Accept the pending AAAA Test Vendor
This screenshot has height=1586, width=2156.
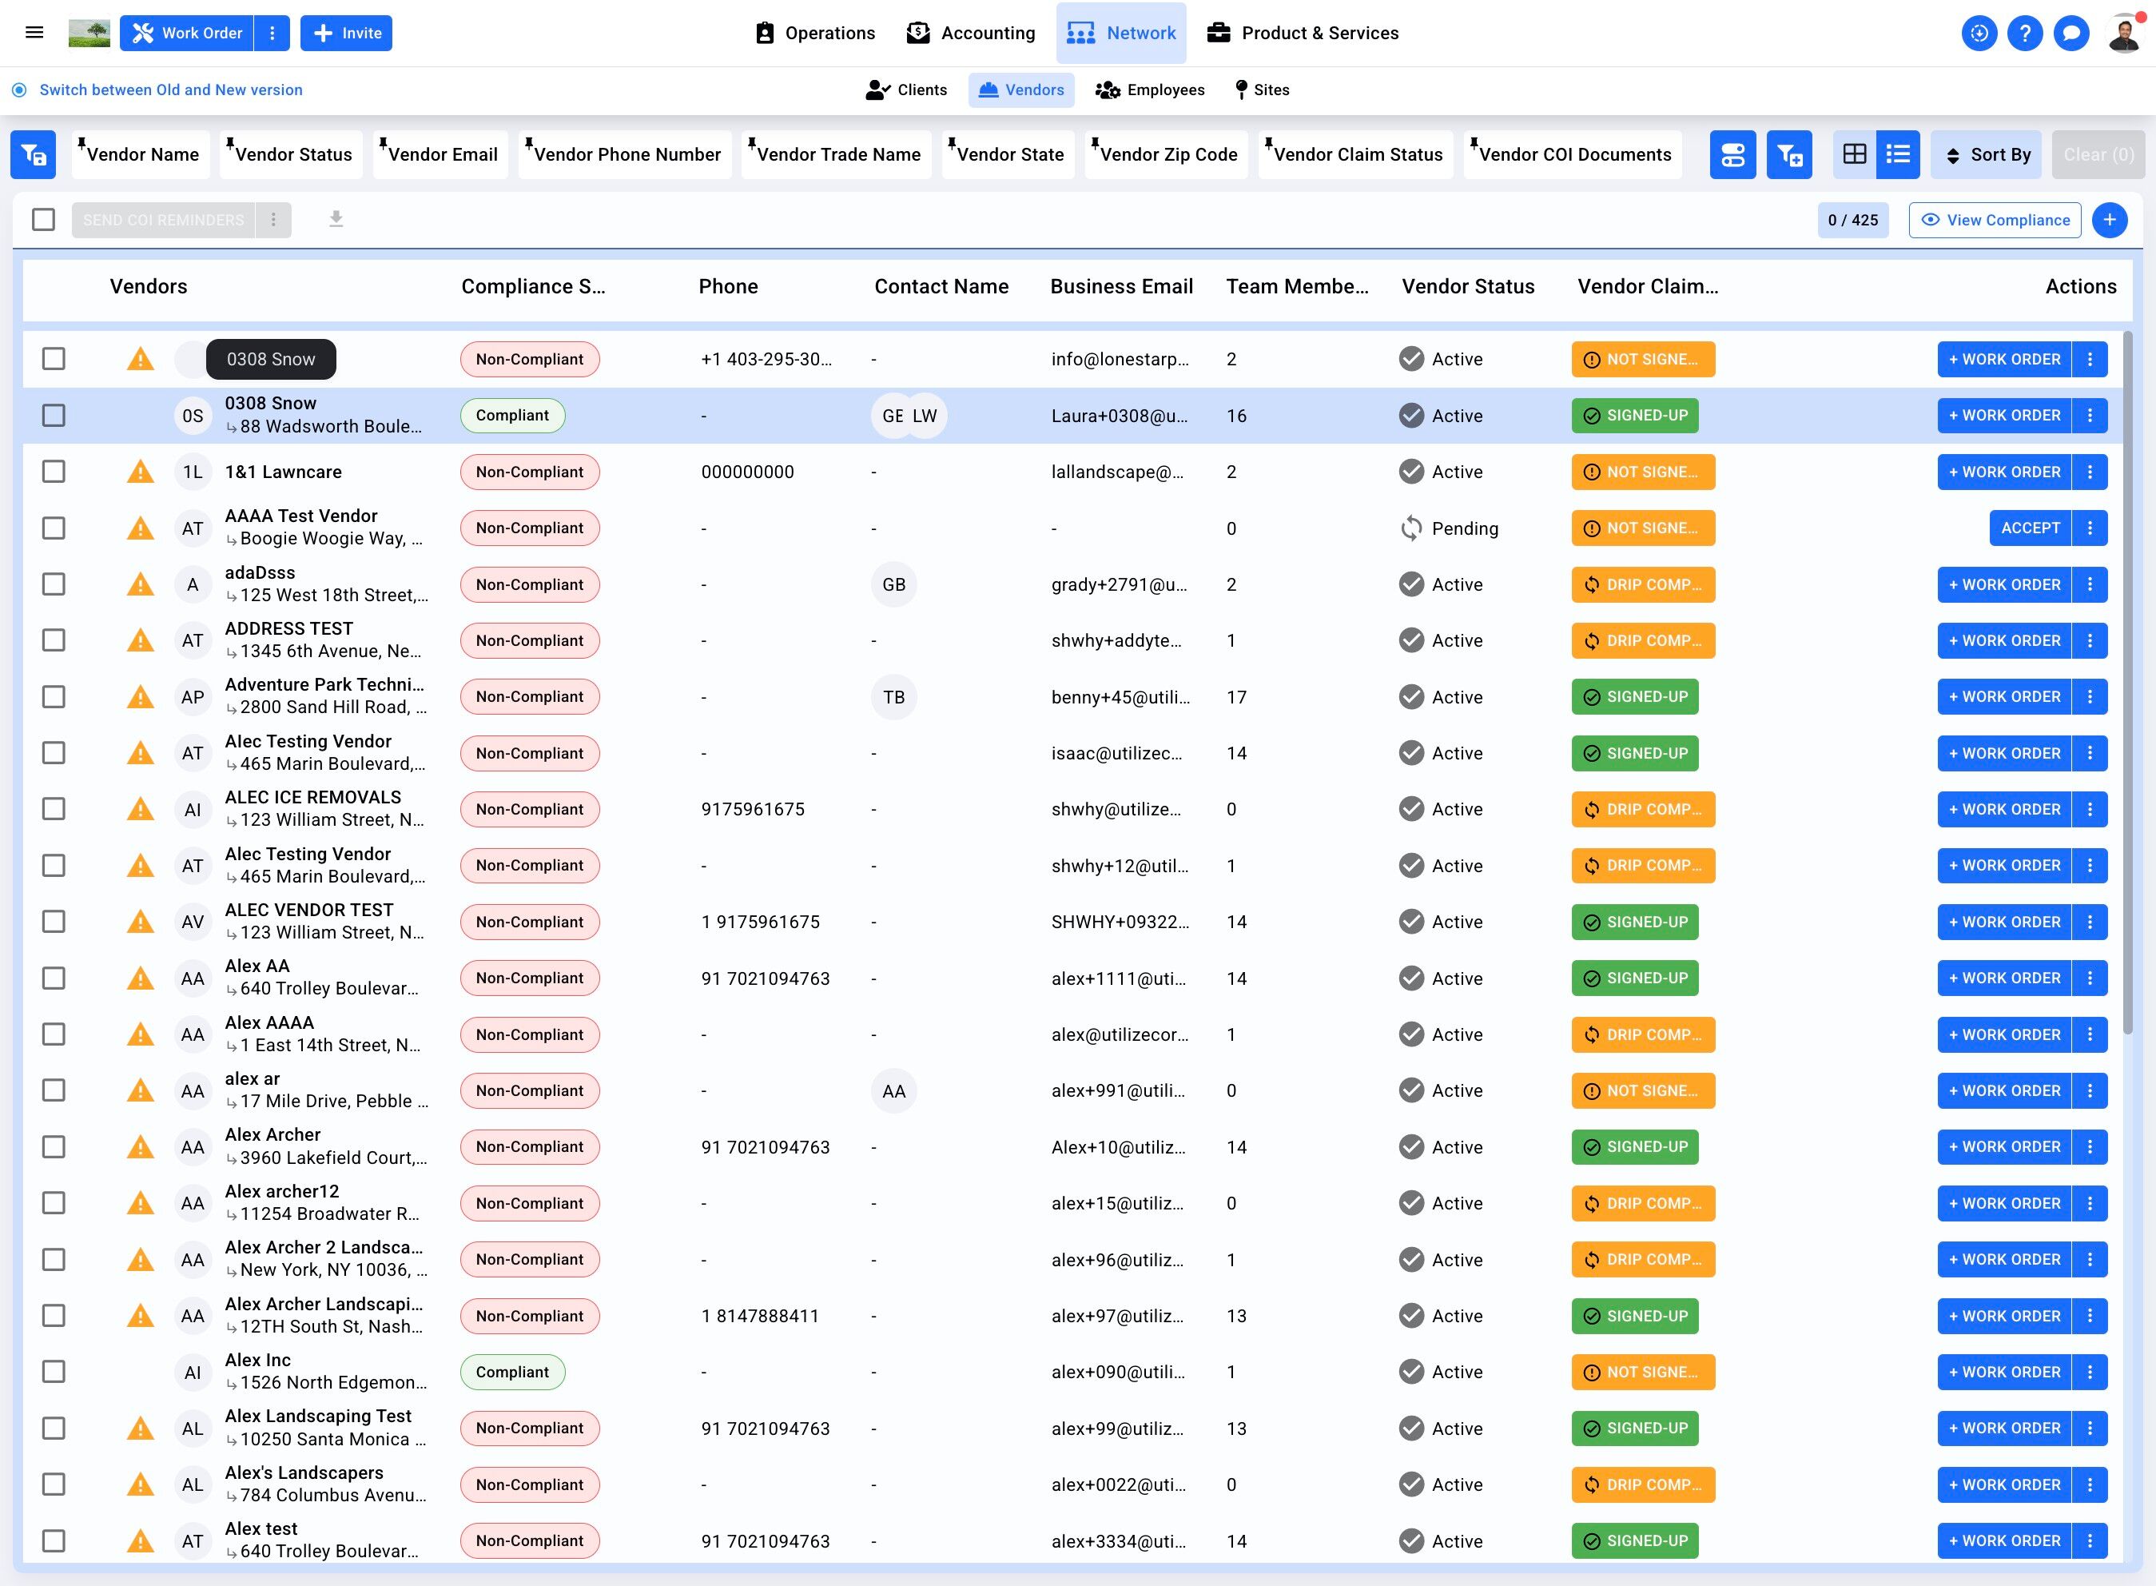pyautogui.click(x=2030, y=528)
